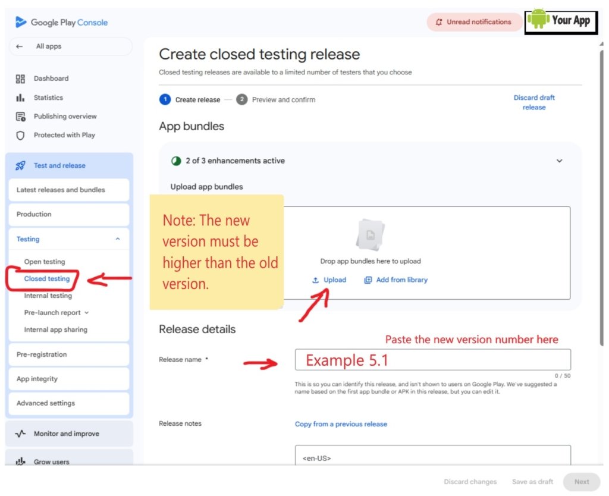609x496 pixels.
Task: Click the back arrow beside All apps
Action: tap(20, 46)
